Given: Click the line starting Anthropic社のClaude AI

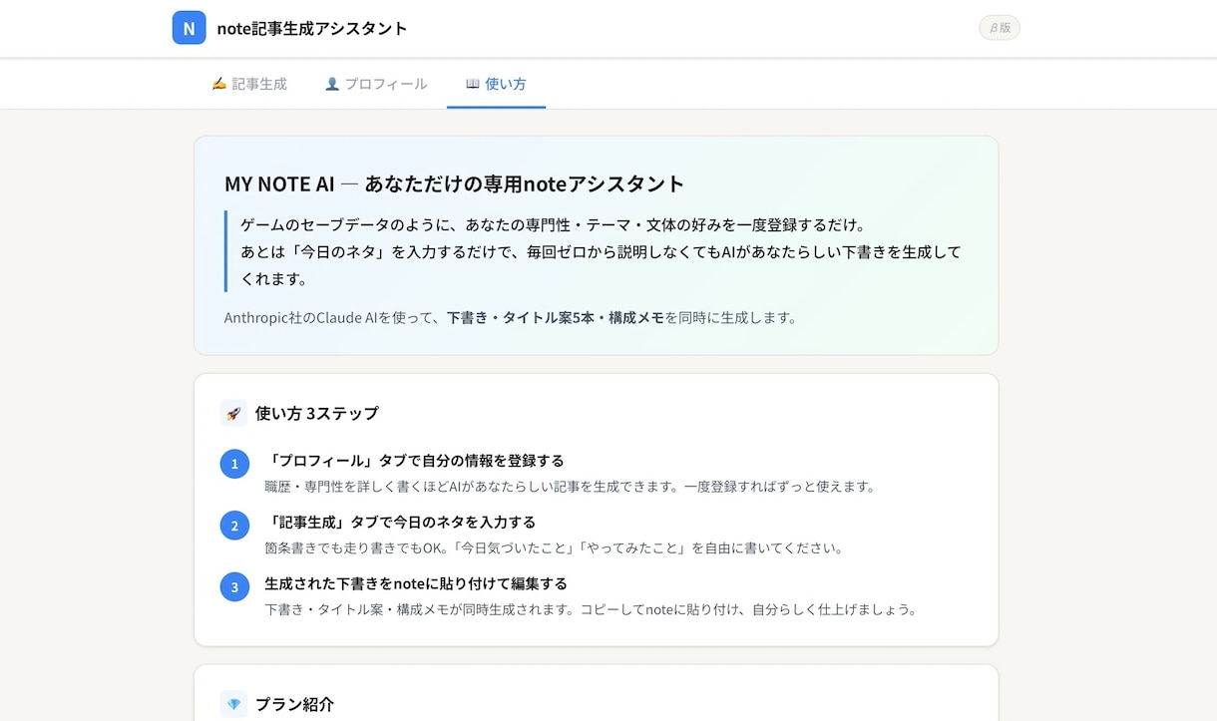Looking at the screenshot, I should tap(511, 318).
